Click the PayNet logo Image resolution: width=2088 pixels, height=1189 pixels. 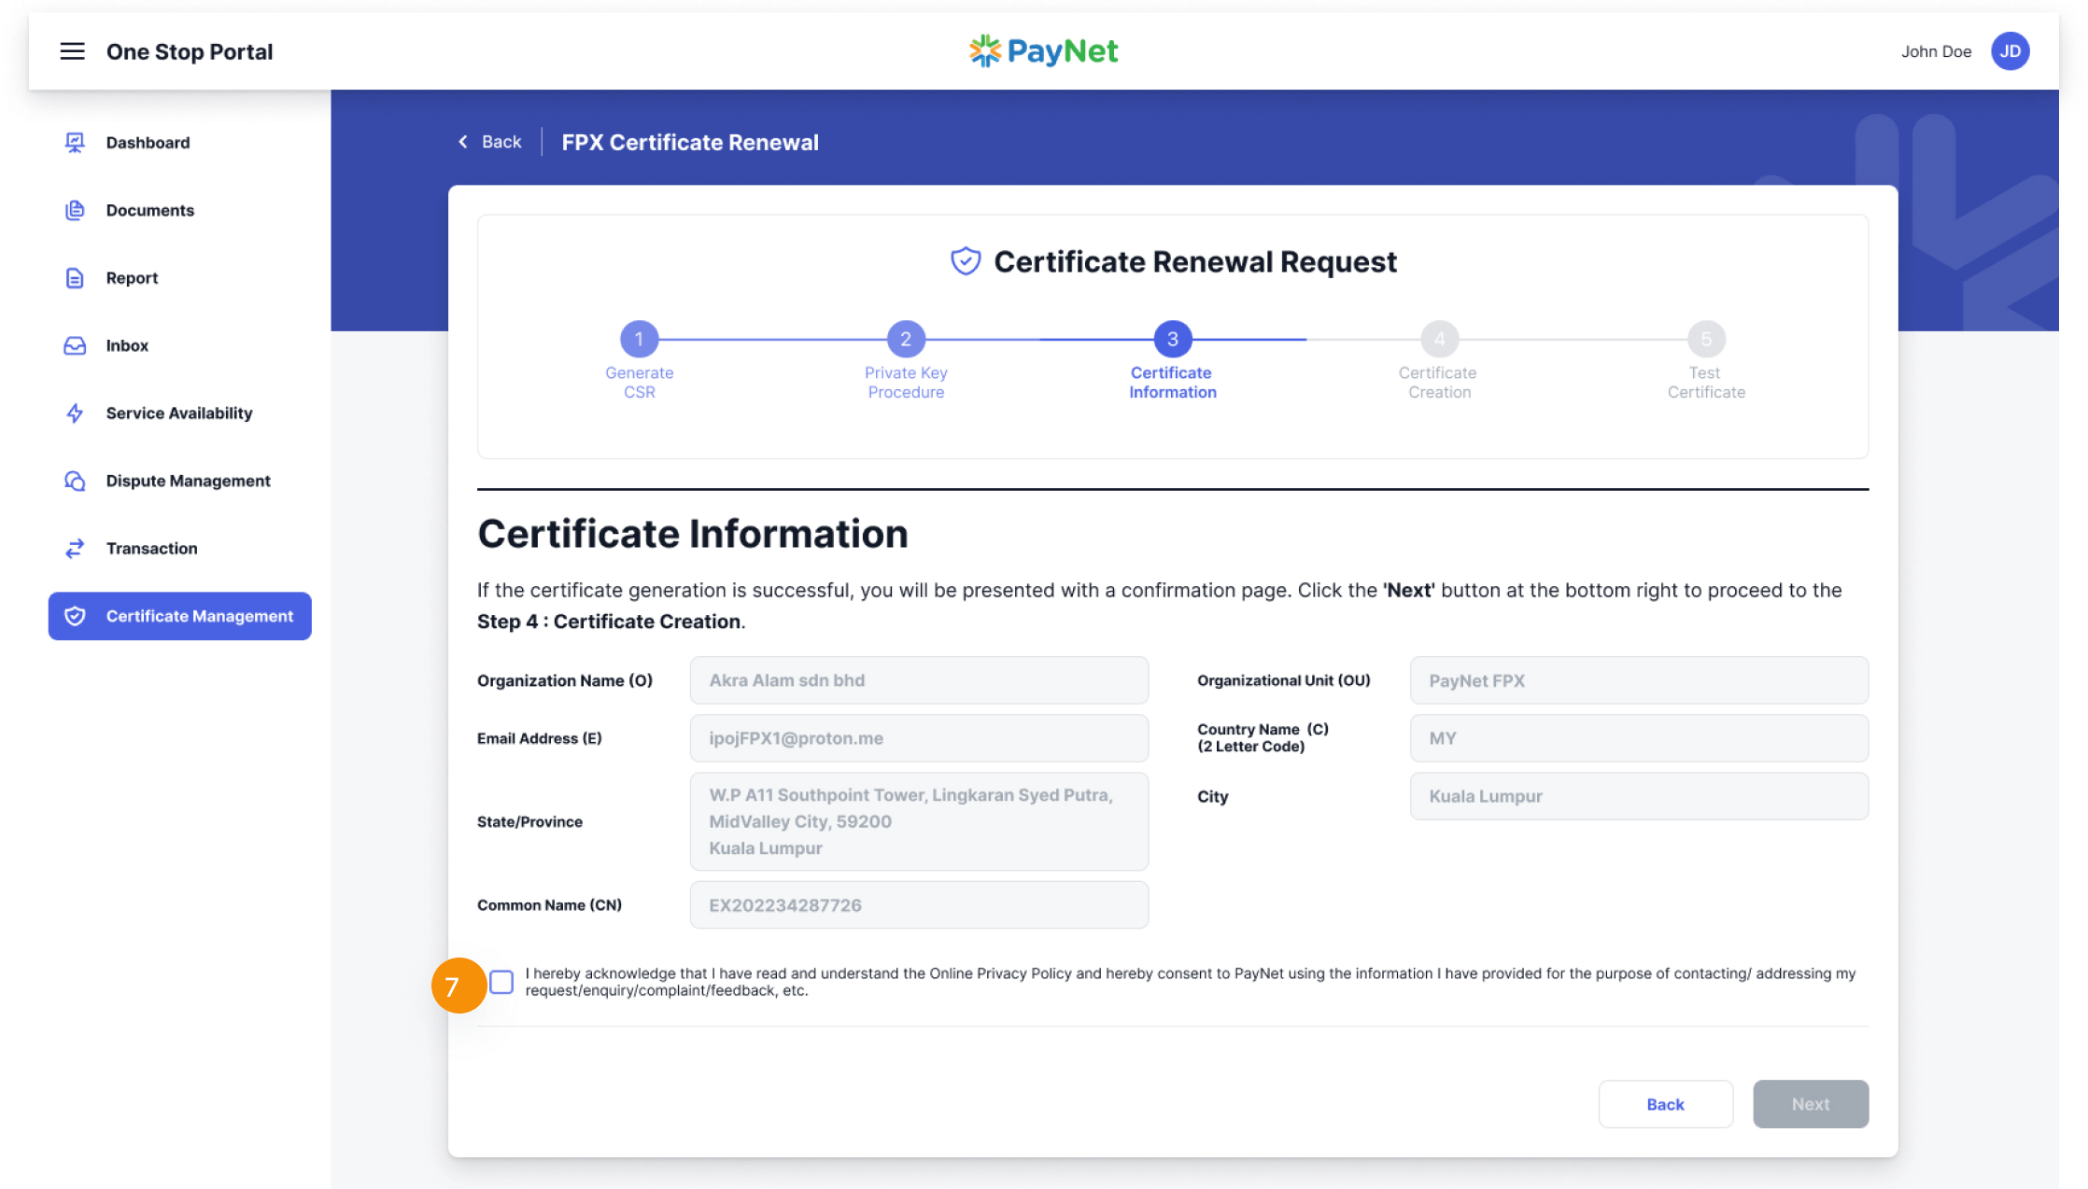[x=1043, y=51]
